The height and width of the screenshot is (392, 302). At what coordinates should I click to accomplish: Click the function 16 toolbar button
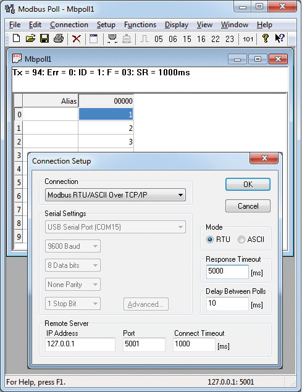201,39
